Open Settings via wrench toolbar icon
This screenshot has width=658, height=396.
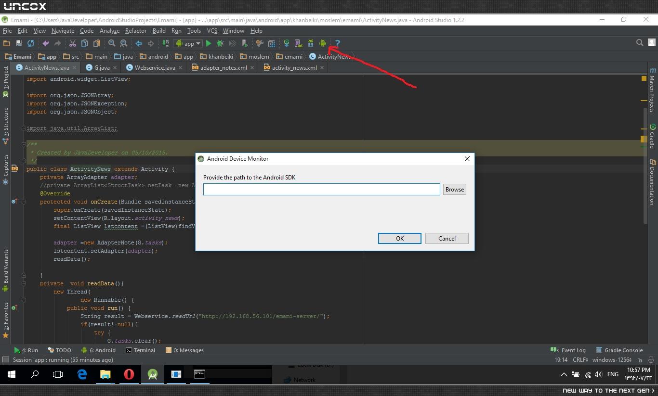click(x=260, y=43)
